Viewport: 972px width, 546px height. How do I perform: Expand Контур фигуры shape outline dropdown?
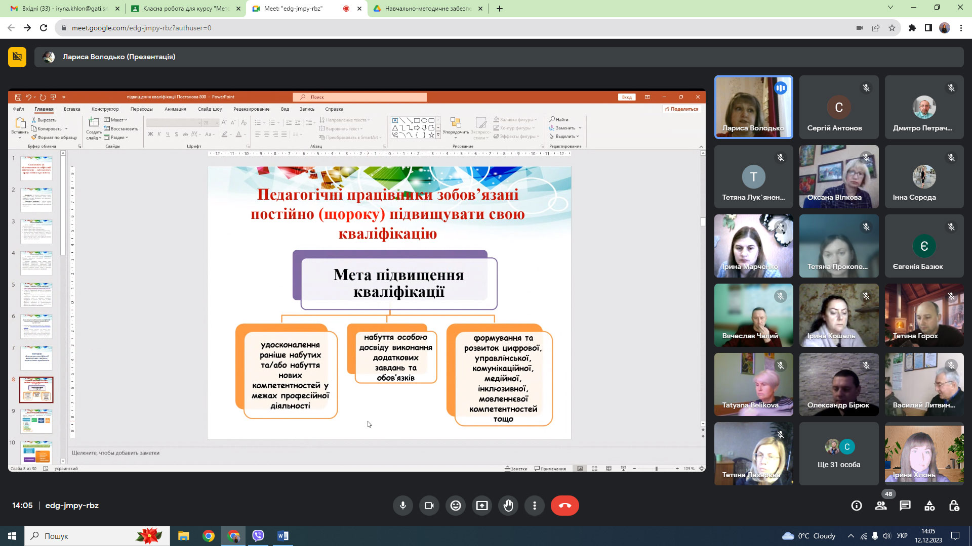click(x=514, y=128)
